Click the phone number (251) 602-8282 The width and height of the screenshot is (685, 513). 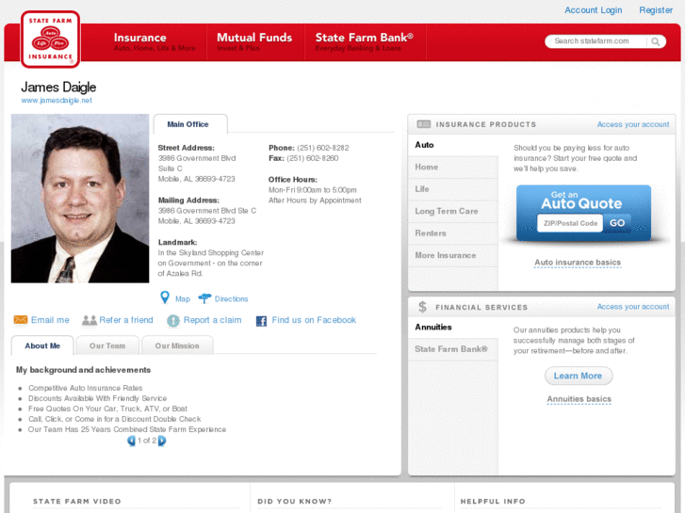coord(323,148)
